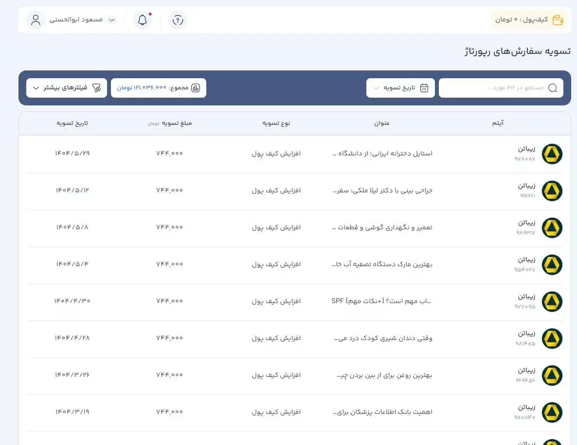
Task: Click the search magnifier icon
Action: coord(553,88)
